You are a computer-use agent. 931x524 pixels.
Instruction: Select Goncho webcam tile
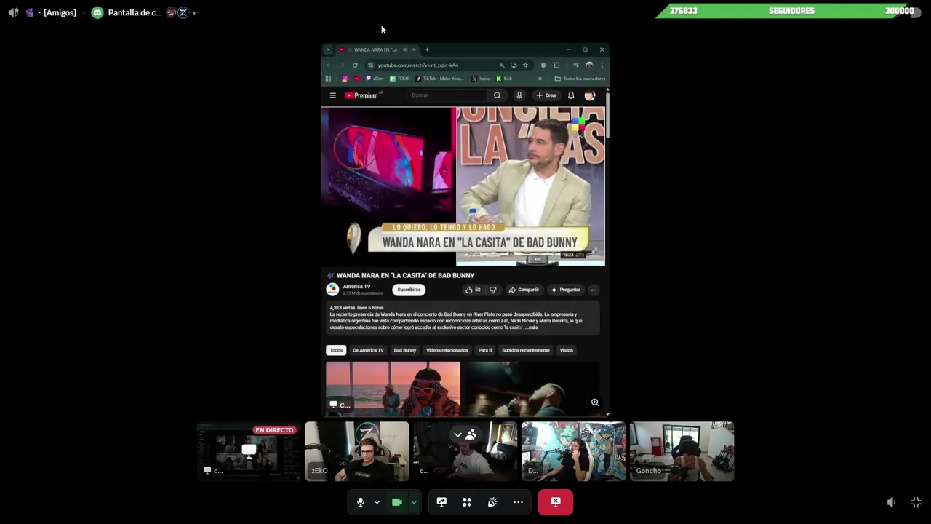pos(682,451)
